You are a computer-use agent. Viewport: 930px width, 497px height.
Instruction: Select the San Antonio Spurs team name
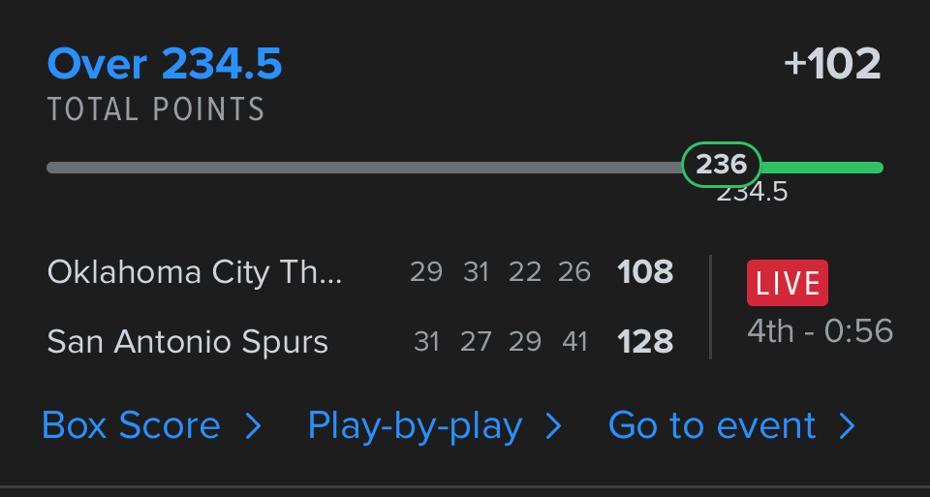point(188,342)
